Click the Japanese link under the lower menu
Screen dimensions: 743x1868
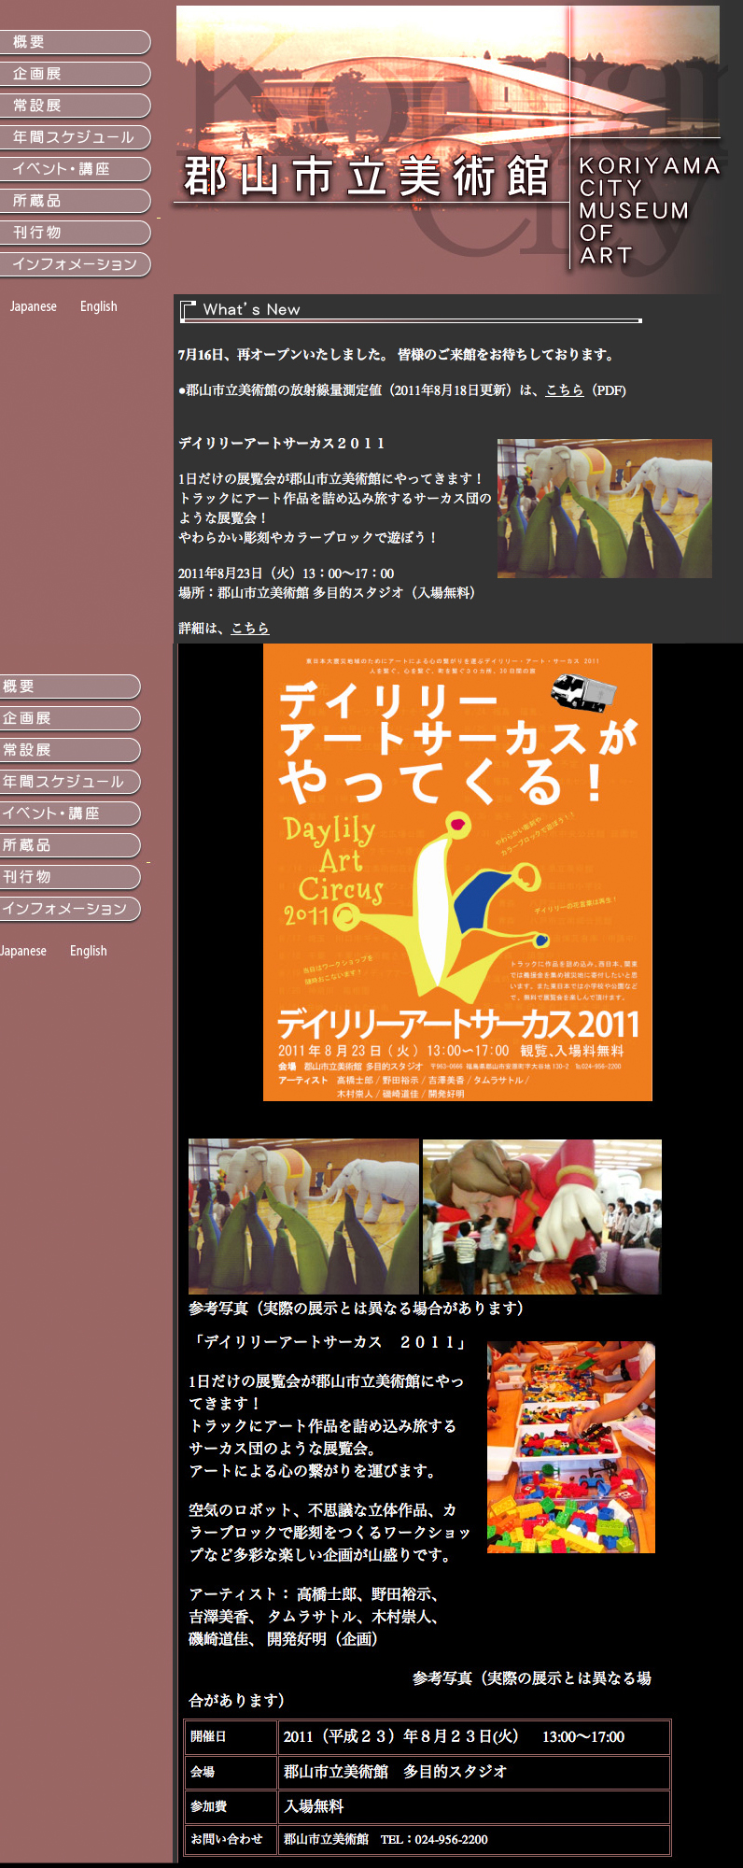pos(23,951)
